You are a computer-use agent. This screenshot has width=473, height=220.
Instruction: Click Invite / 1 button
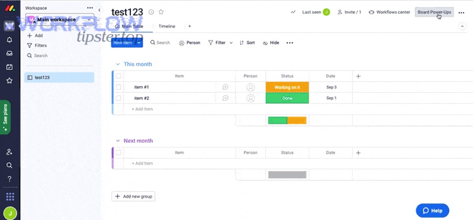349,13
